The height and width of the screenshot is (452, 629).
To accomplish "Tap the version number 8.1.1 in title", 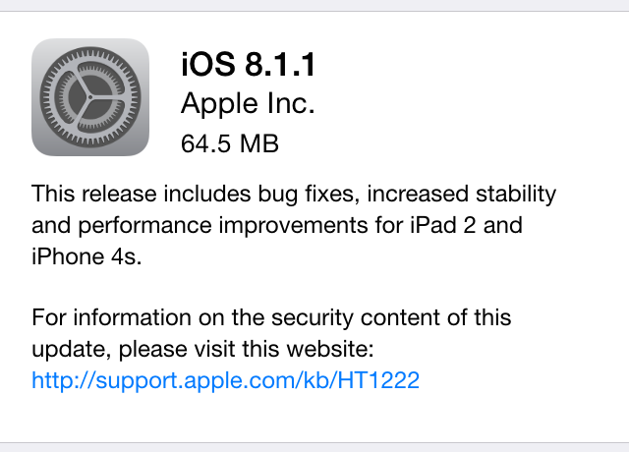I will tap(280, 64).
